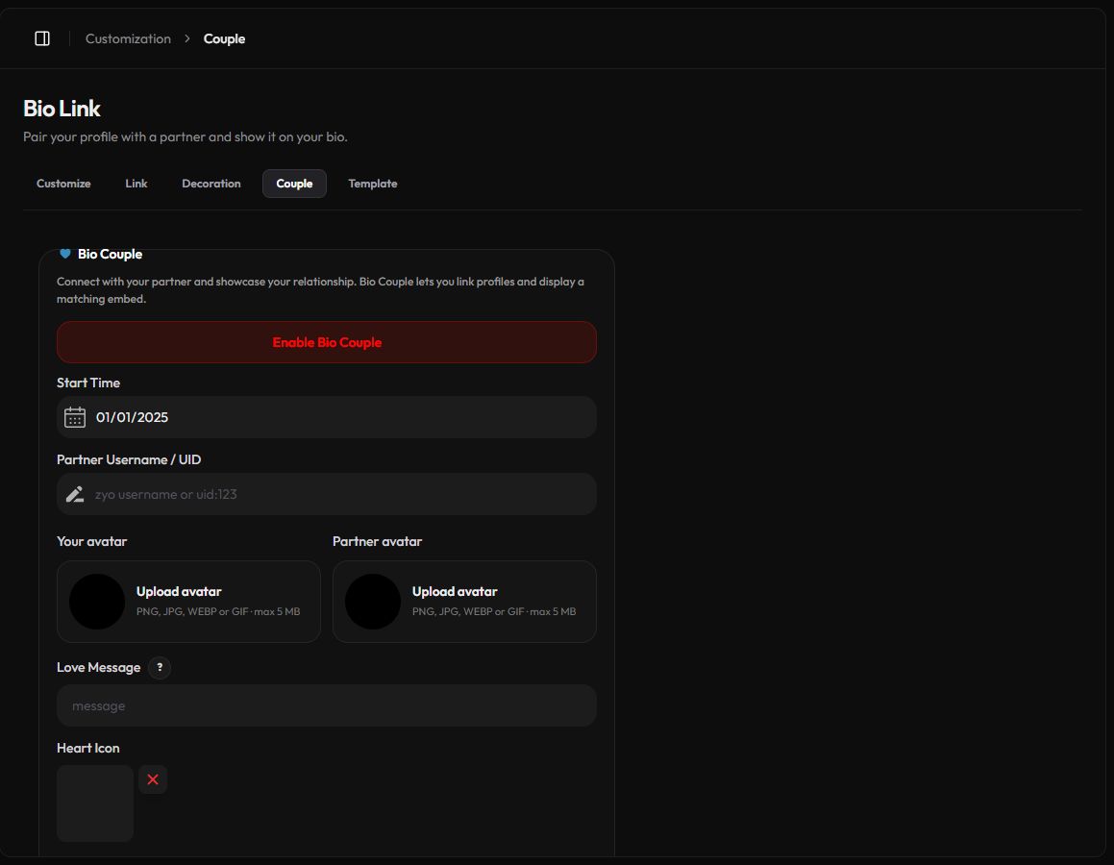Open the Customization breadcrumb

point(128,38)
